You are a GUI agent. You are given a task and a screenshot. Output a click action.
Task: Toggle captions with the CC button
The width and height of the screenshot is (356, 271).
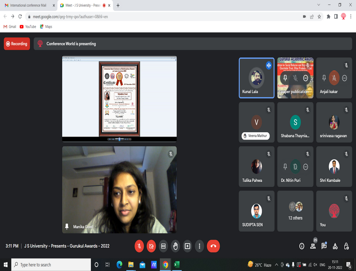coord(163,246)
